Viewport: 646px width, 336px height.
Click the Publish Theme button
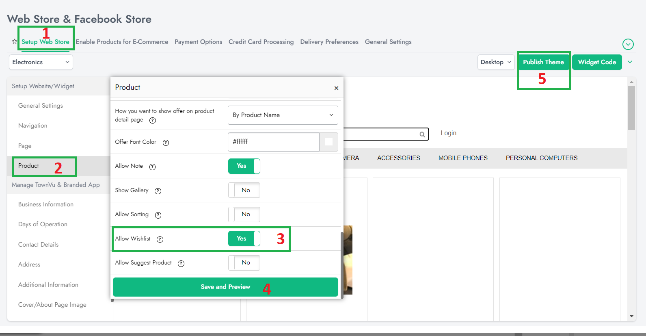coord(543,62)
